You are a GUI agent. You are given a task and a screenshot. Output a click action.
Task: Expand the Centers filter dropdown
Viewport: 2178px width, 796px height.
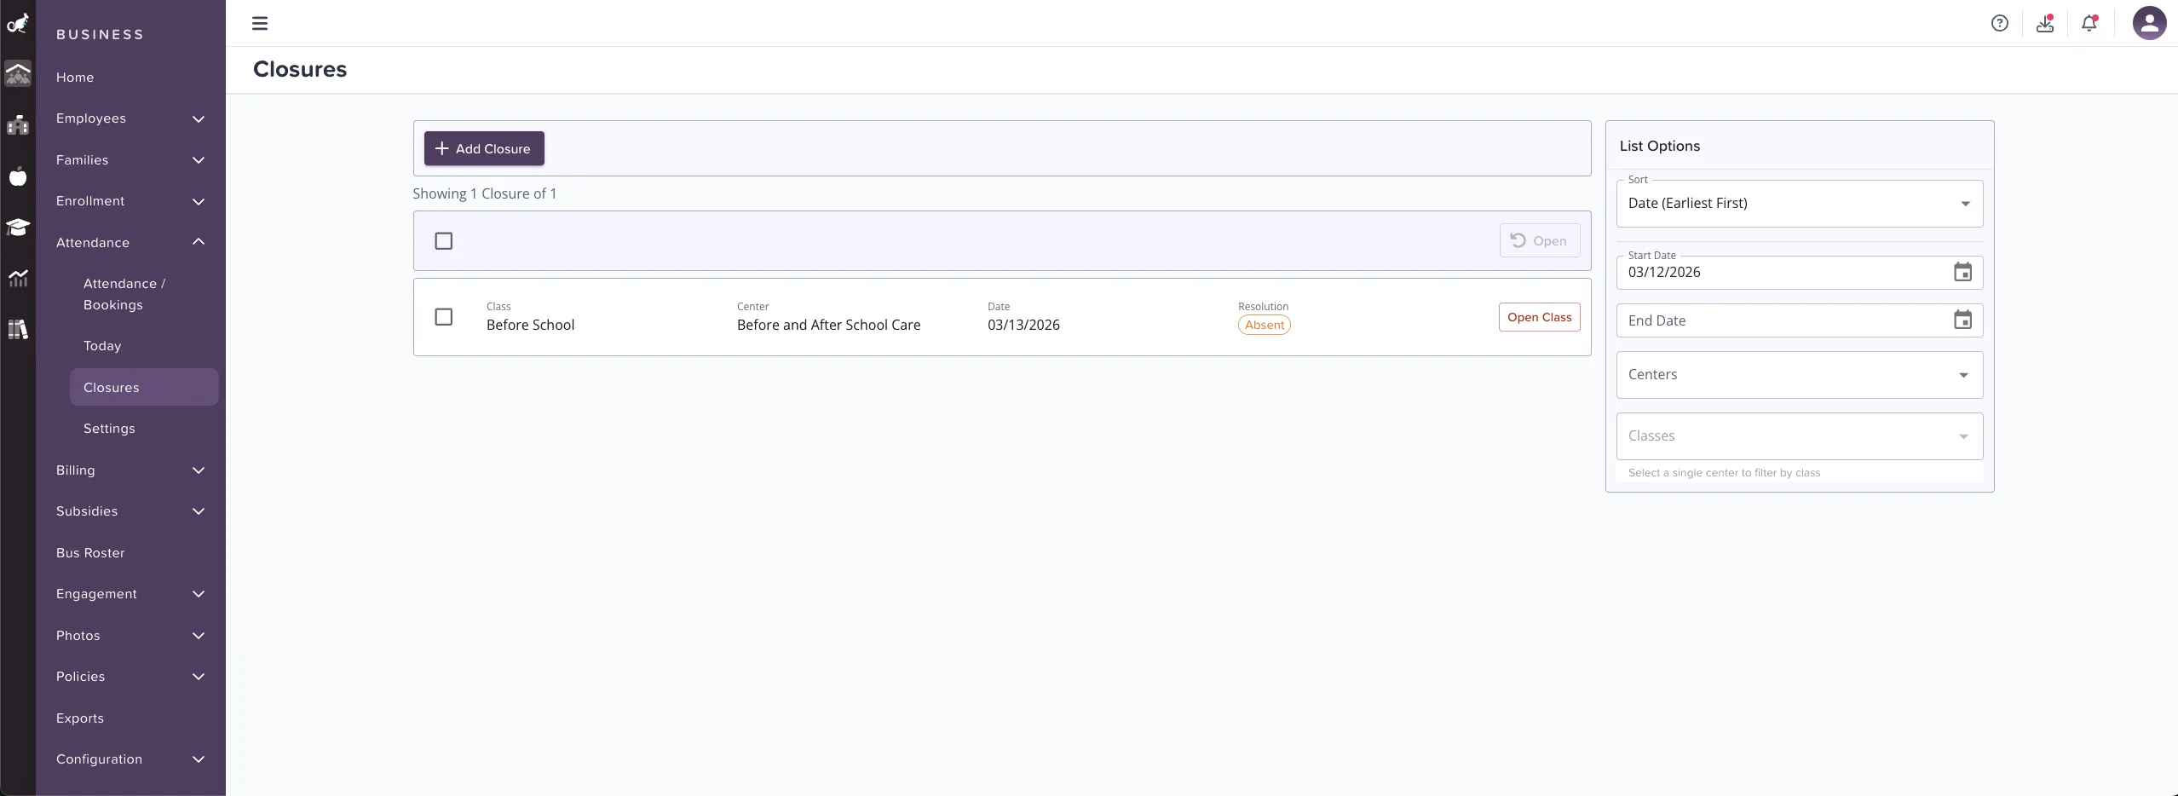click(x=1800, y=375)
